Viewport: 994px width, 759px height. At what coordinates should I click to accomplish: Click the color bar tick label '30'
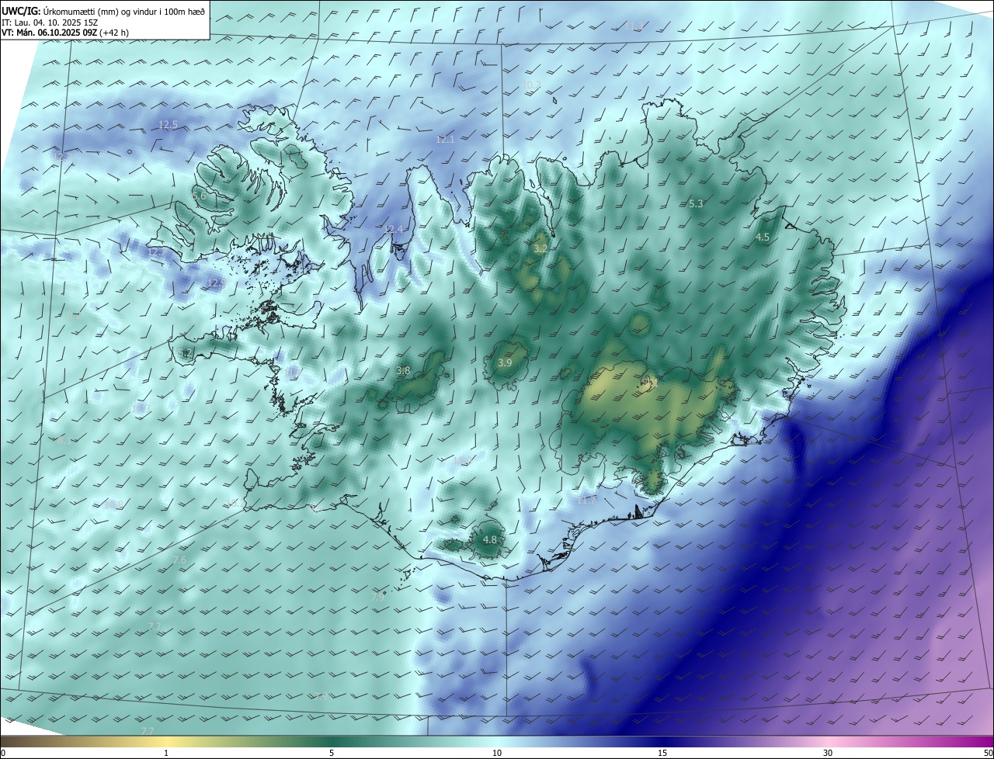[x=828, y=754]
